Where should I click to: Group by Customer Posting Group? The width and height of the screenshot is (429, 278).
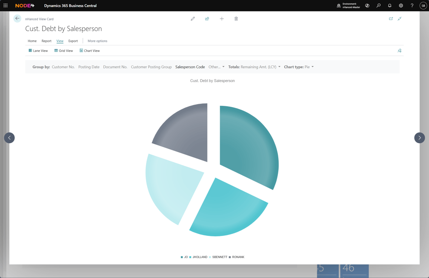pos(152,67)
